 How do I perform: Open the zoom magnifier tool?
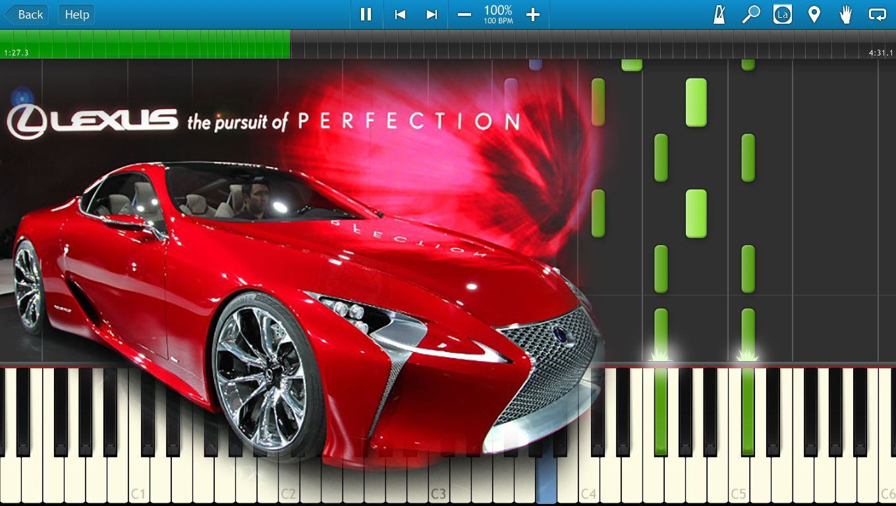(751, 14)
